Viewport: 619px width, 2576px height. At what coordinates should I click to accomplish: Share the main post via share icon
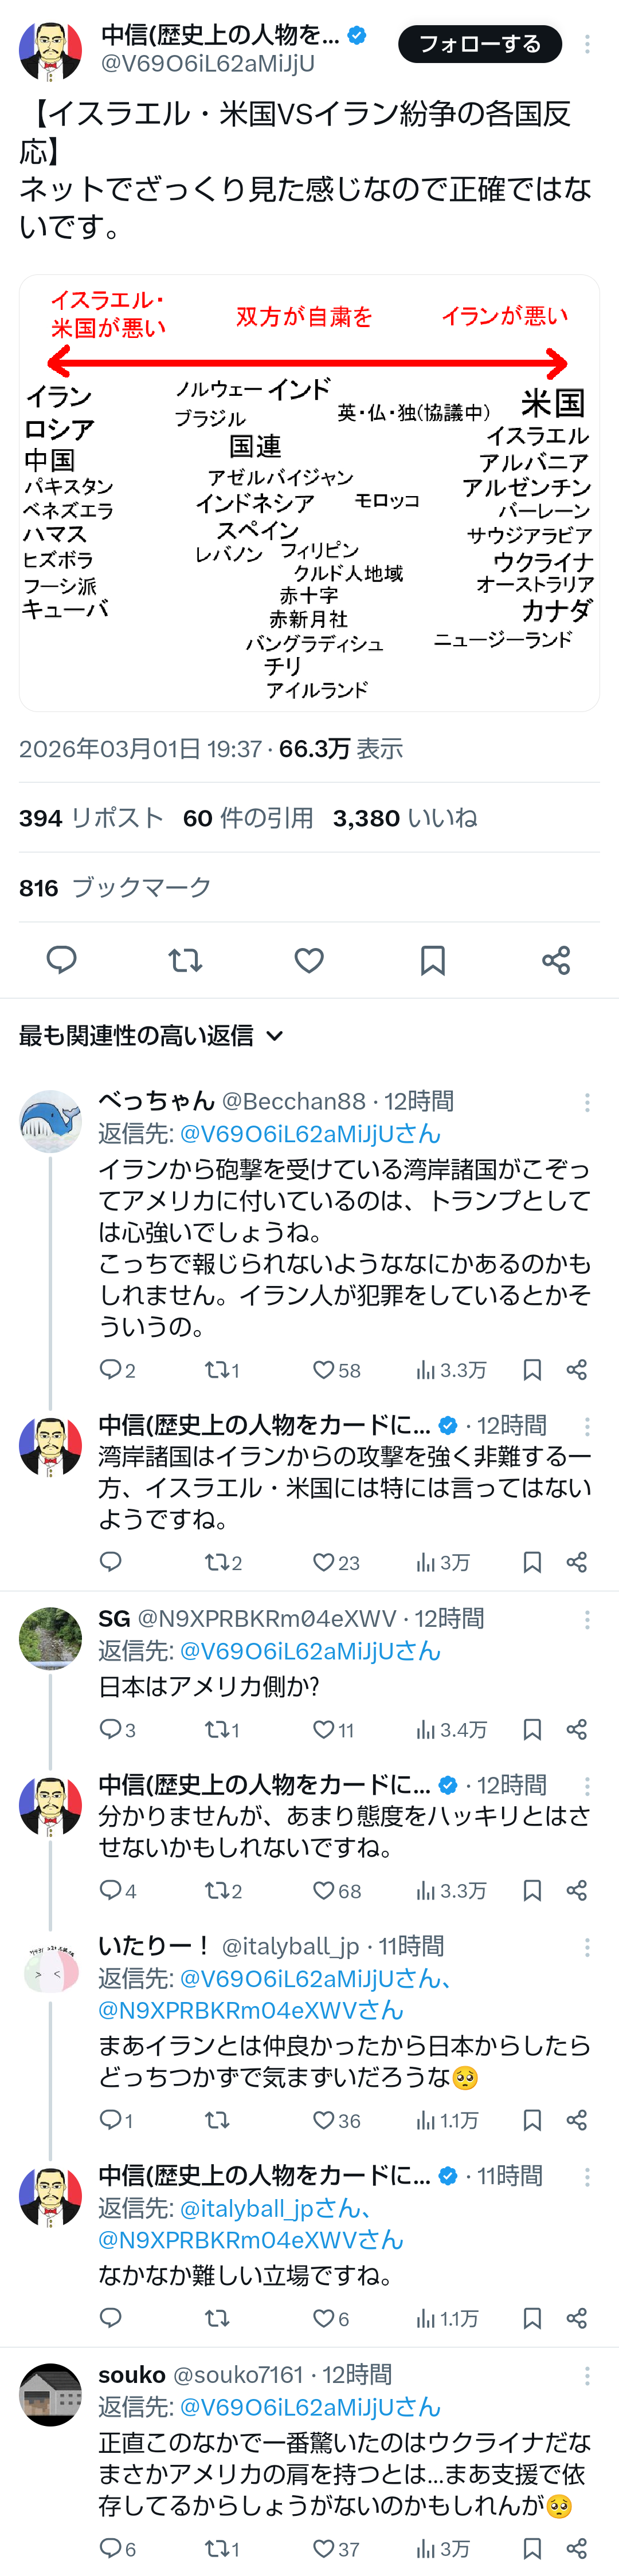click(x=556, y=960)
